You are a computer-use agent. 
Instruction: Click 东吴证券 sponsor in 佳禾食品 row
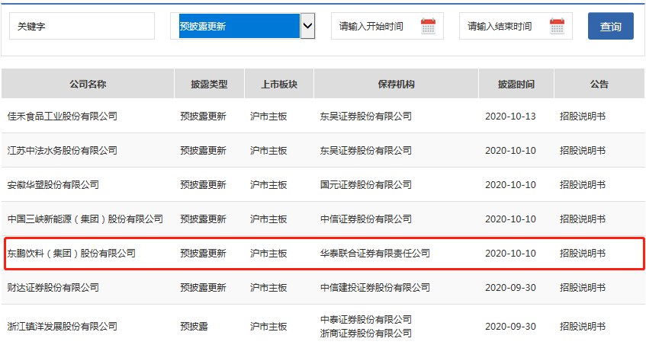click(x=366, y=117)
